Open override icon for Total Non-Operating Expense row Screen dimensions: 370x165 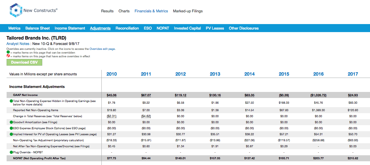tap(11, 101)
